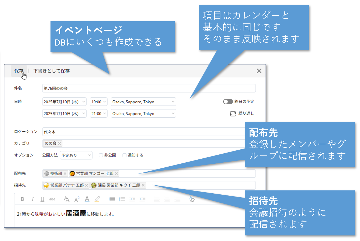This screenshot has width=360, height=241.
Task: Remove 技術部 from the 配布先 list
Action: (x=65, y=174)
